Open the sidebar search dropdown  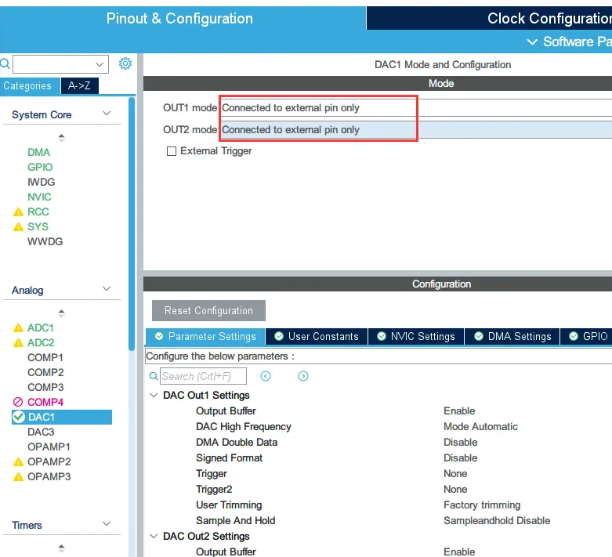pos(100,64)
